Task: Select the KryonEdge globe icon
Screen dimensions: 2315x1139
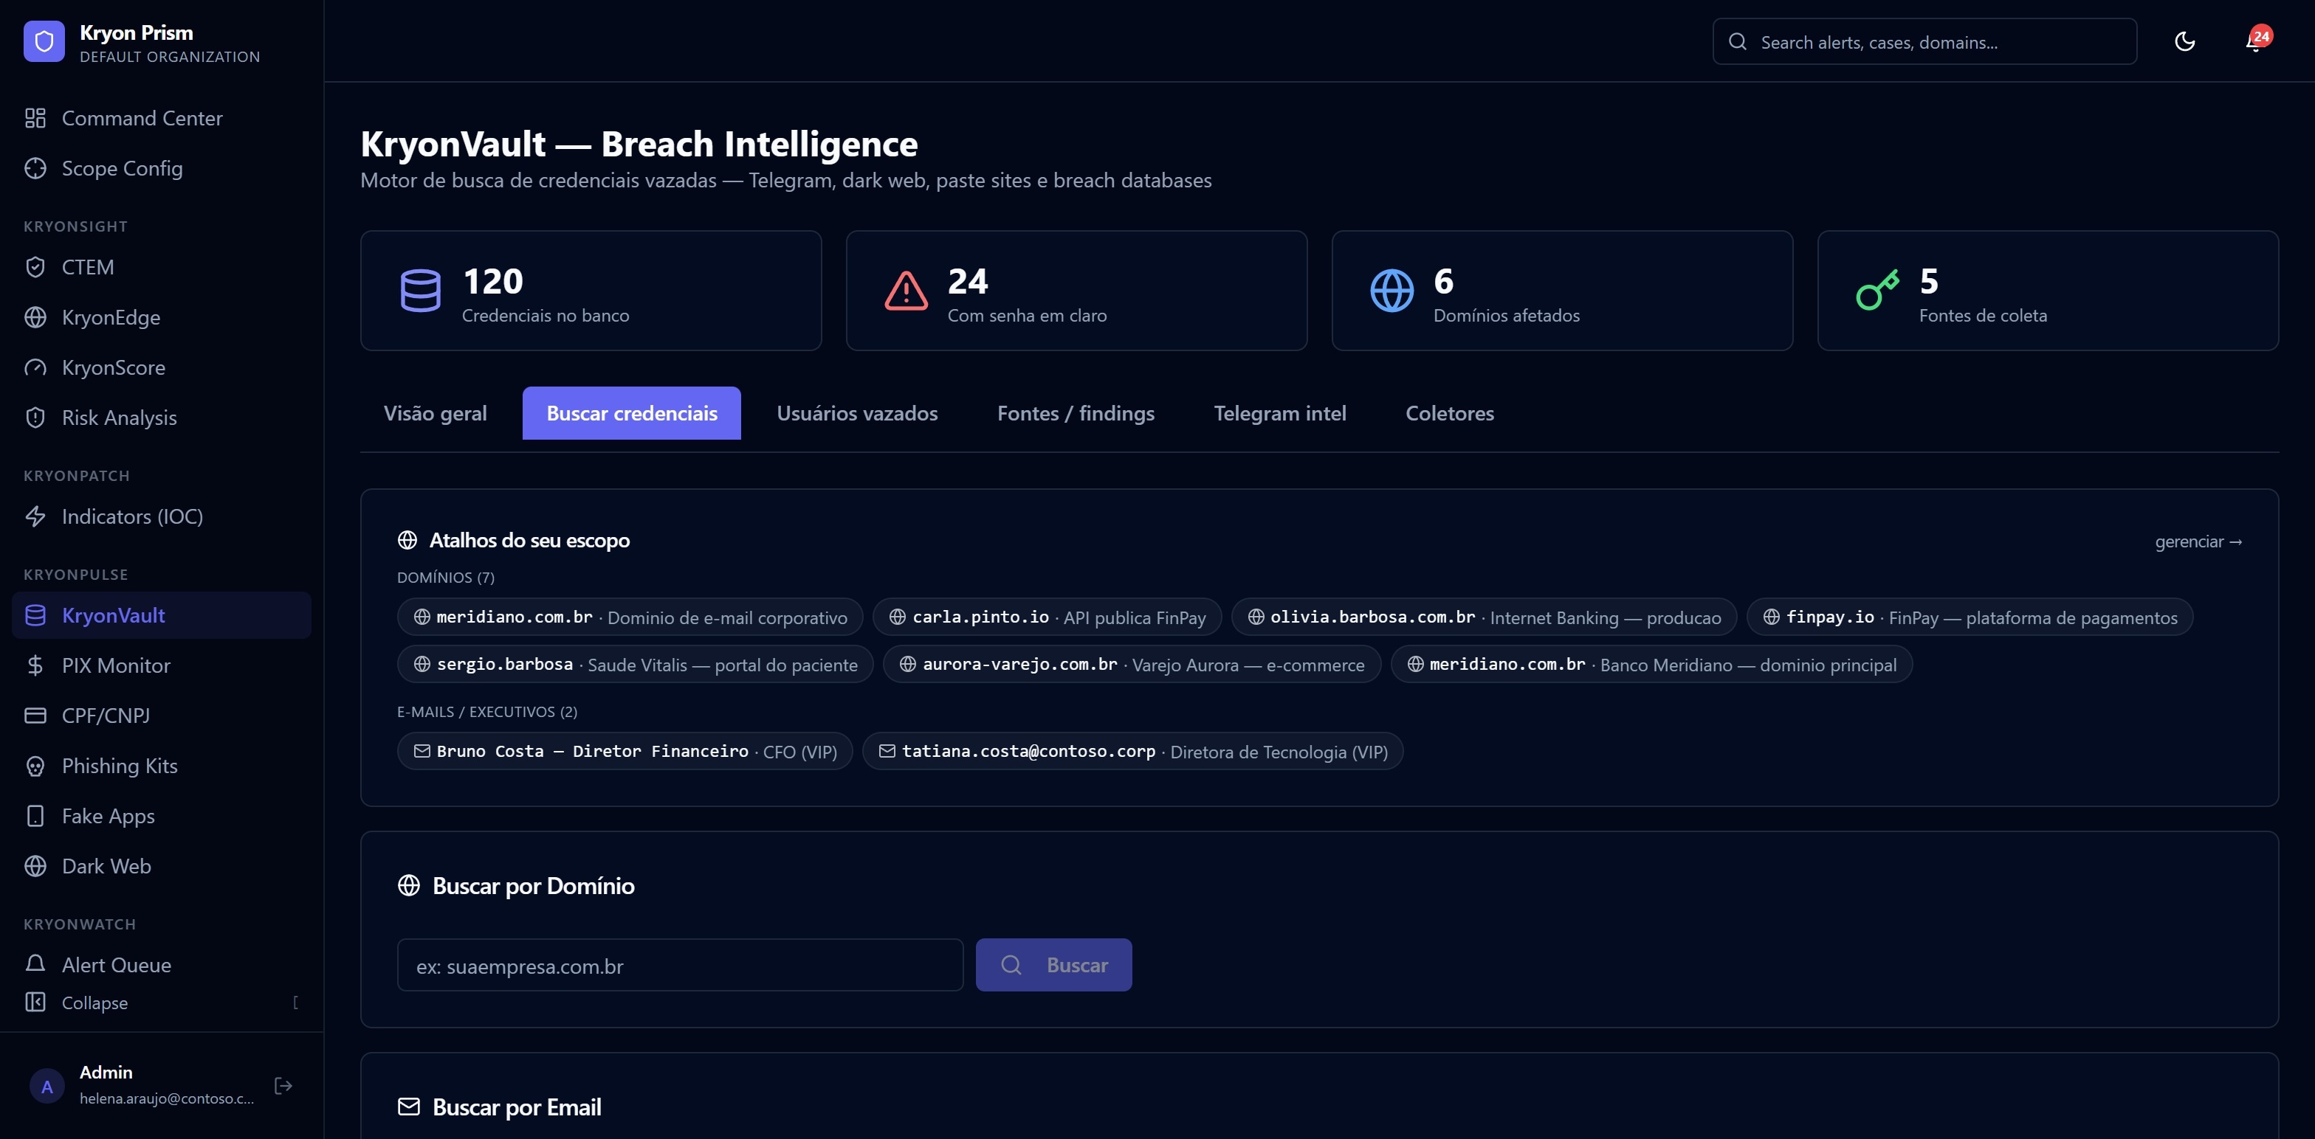Action: pos(35,318)
